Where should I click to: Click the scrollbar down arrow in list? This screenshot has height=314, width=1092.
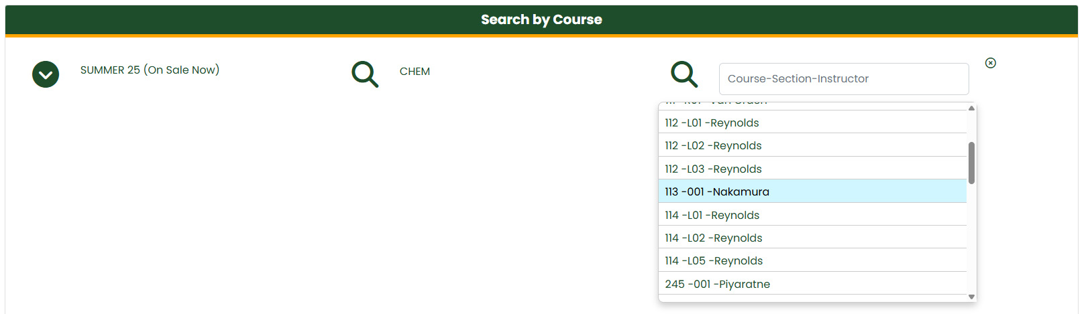point(971,297)
